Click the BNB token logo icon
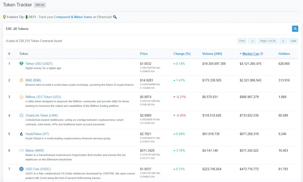This screenshot has width=303, height=182. coord(21,80)
